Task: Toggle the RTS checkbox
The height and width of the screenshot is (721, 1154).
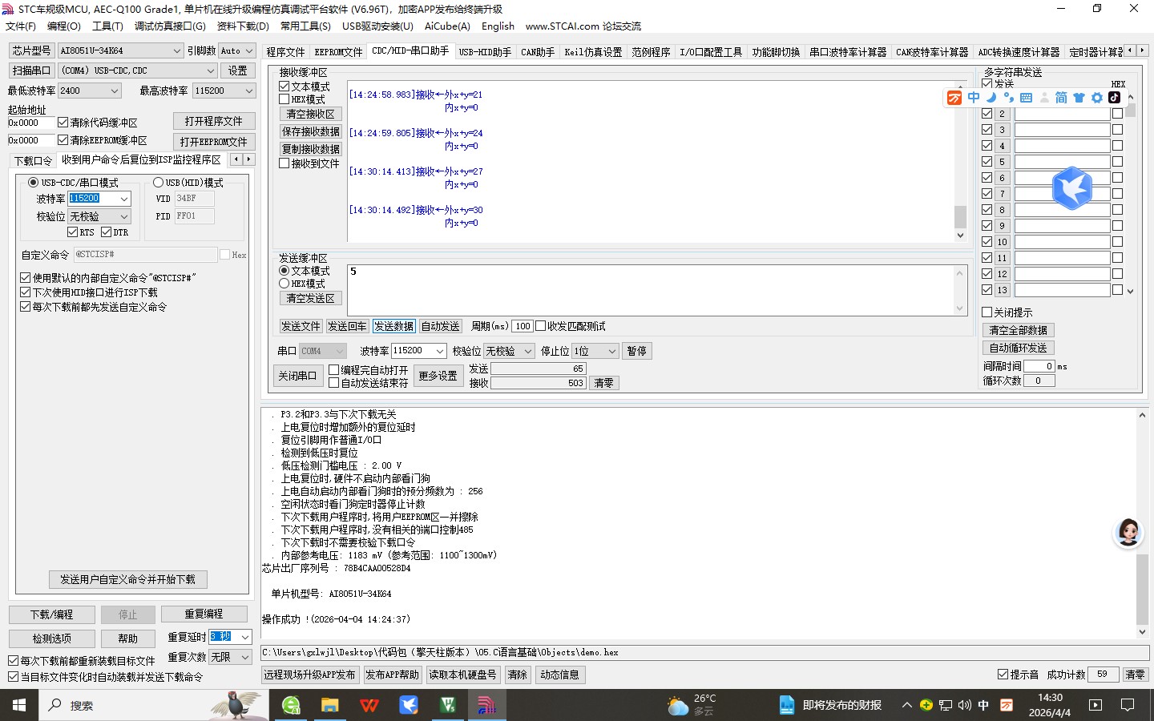Action: point(73,232)
